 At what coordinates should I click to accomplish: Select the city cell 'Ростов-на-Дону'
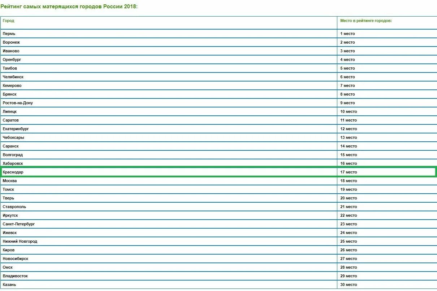[169, 103]
